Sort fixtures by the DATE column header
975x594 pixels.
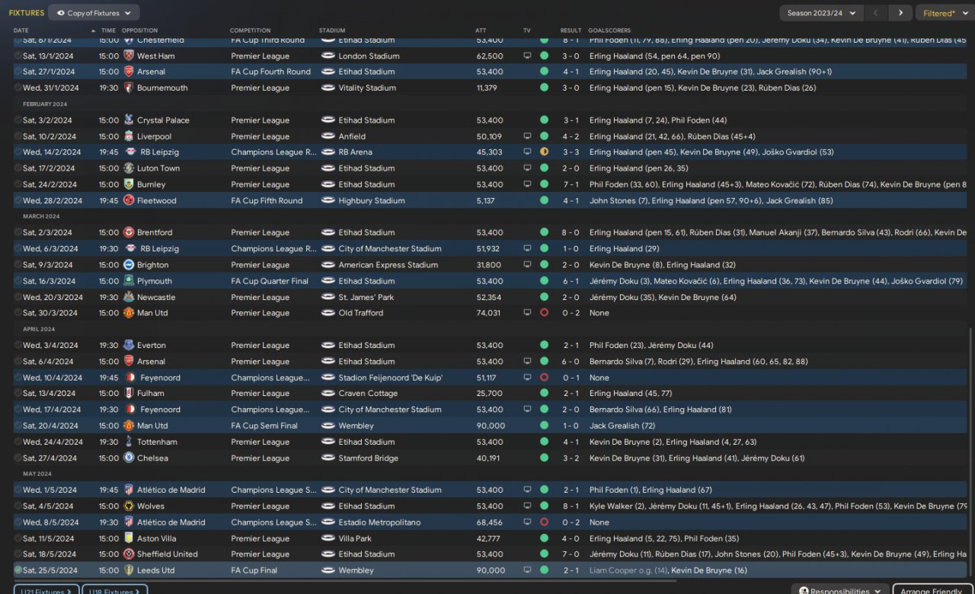pos(21,30)
